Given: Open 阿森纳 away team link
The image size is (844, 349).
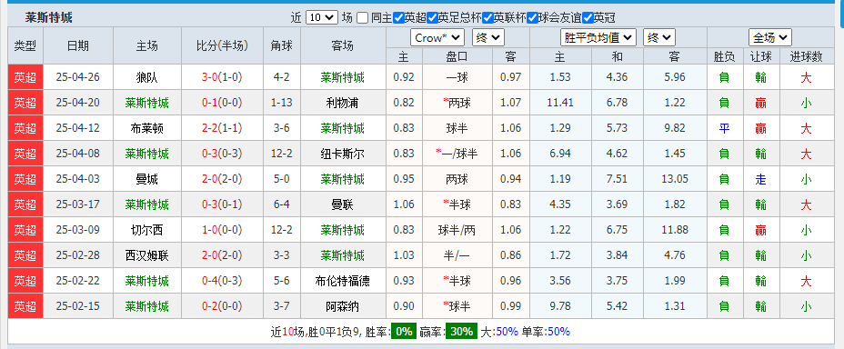Looking at the screenshot, I should pos(342,306).
